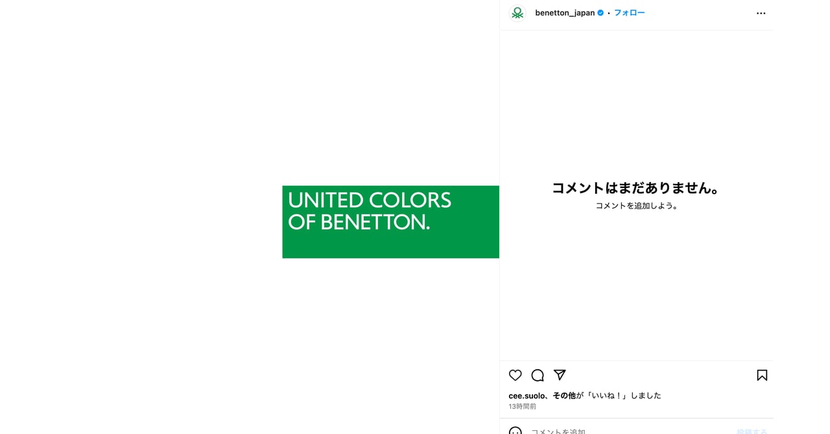Open the benetton_japan username profile
830x434 pixels.
(x=565, y=13)
